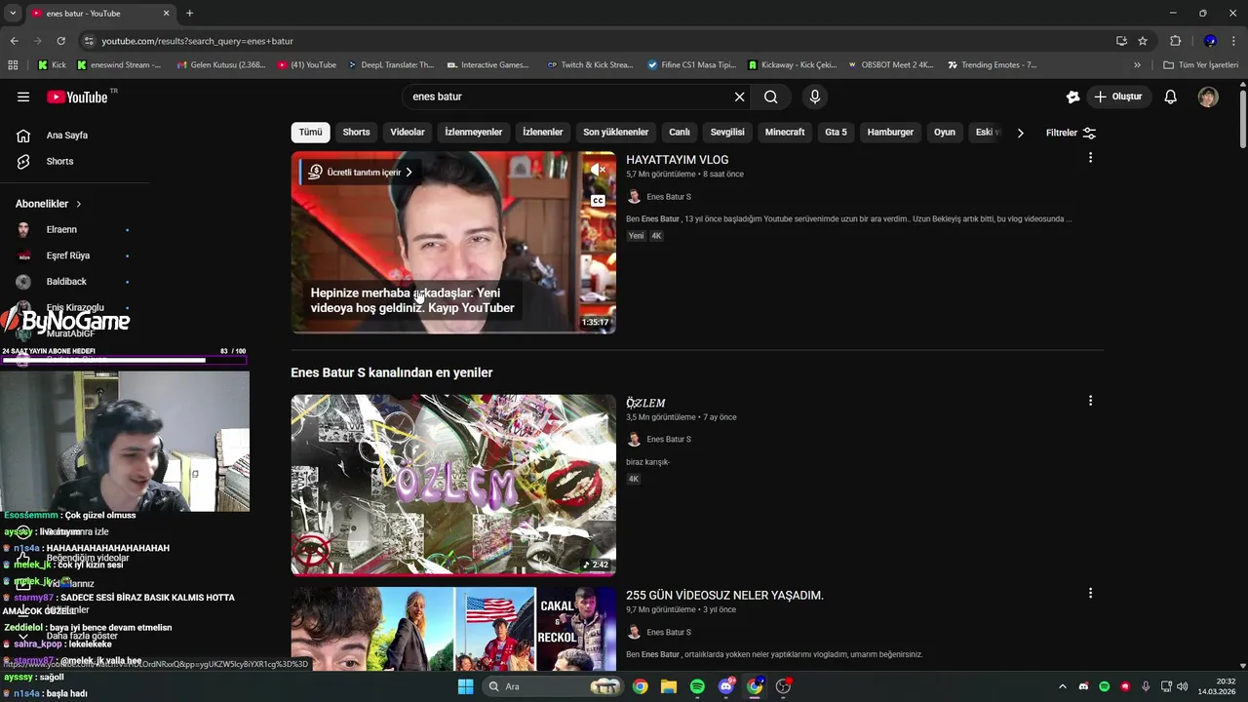This screenshot has width=1248, height=702.
Task: Play the HAYATTAYIM VLOG thumbnail
Action: (453, 242)
